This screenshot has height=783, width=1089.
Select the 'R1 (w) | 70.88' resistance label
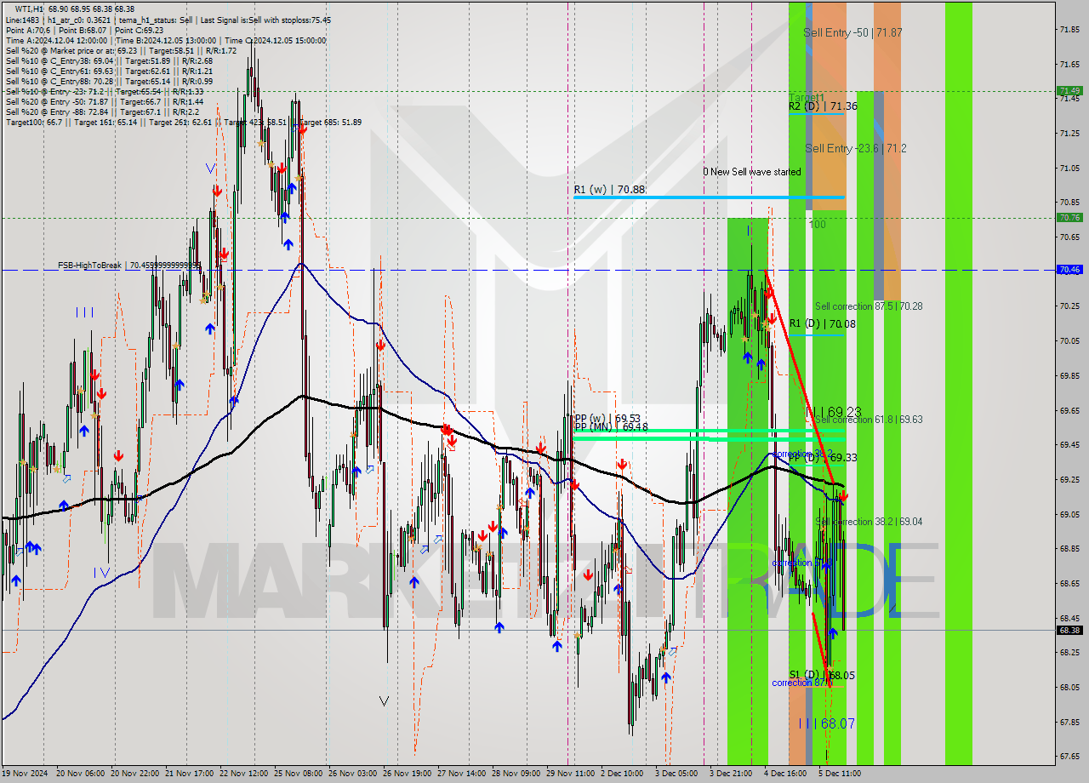[609, 190]
